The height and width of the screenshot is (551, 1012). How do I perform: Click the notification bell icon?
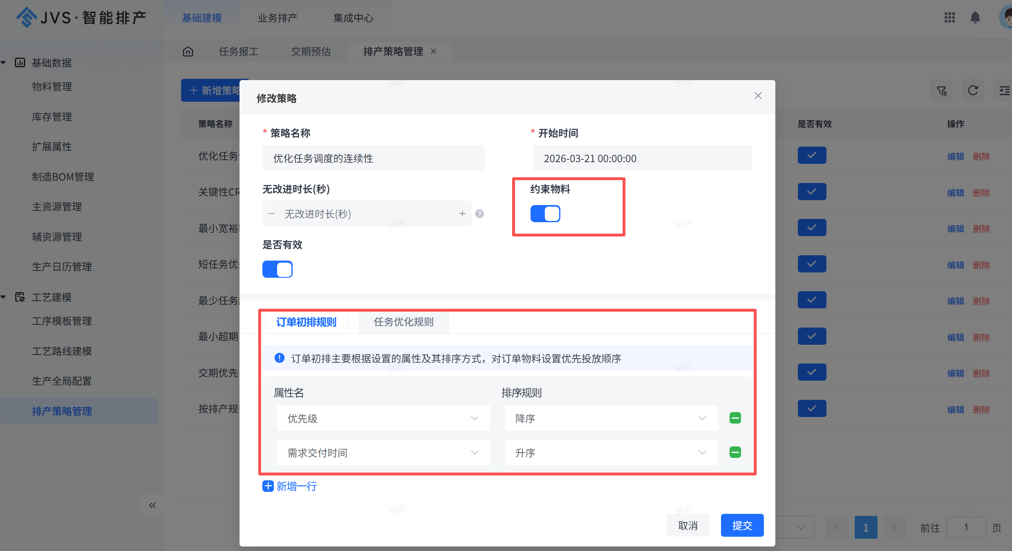point(975,18)
